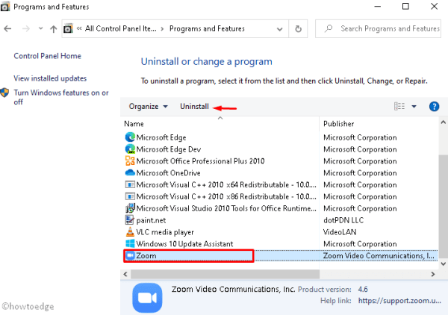
Task: Select the Microsoft Edge Dev icon
Action: [130, 149]
